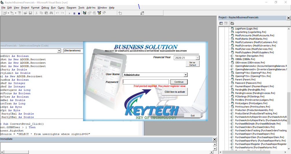Select Parent (Parent.frm) tree item

(245, 80)
